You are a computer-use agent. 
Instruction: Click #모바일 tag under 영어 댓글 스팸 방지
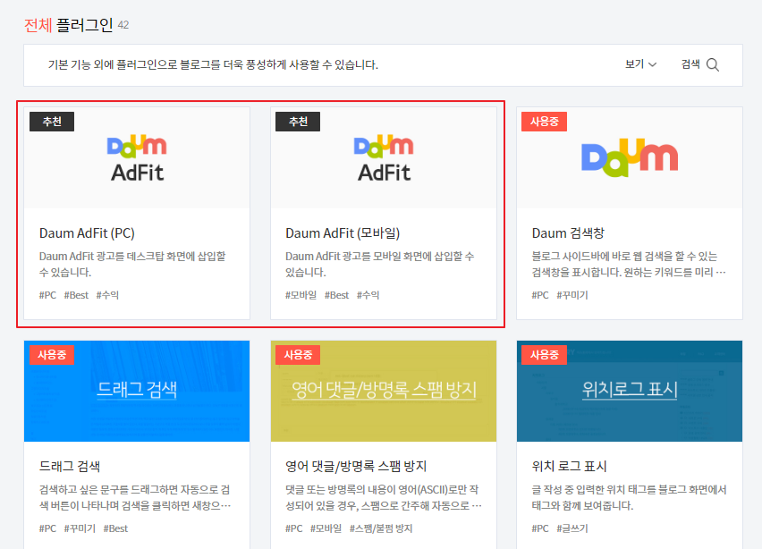pyautogui.click(x=326, y=528)
